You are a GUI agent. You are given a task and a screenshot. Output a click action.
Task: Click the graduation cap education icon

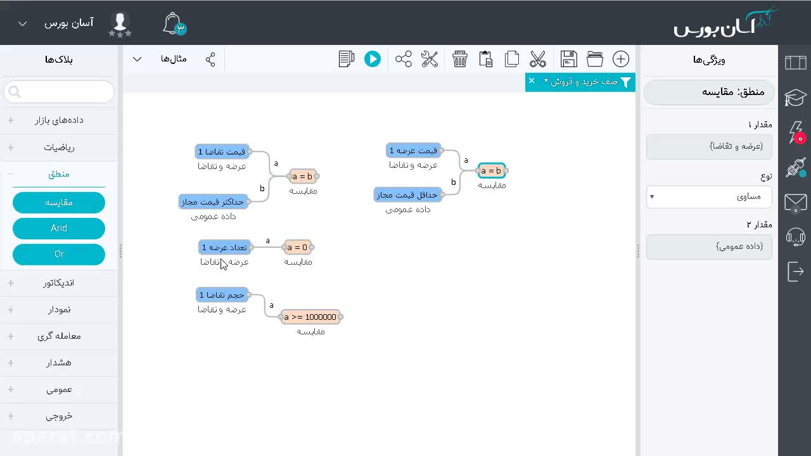(795, 98)
